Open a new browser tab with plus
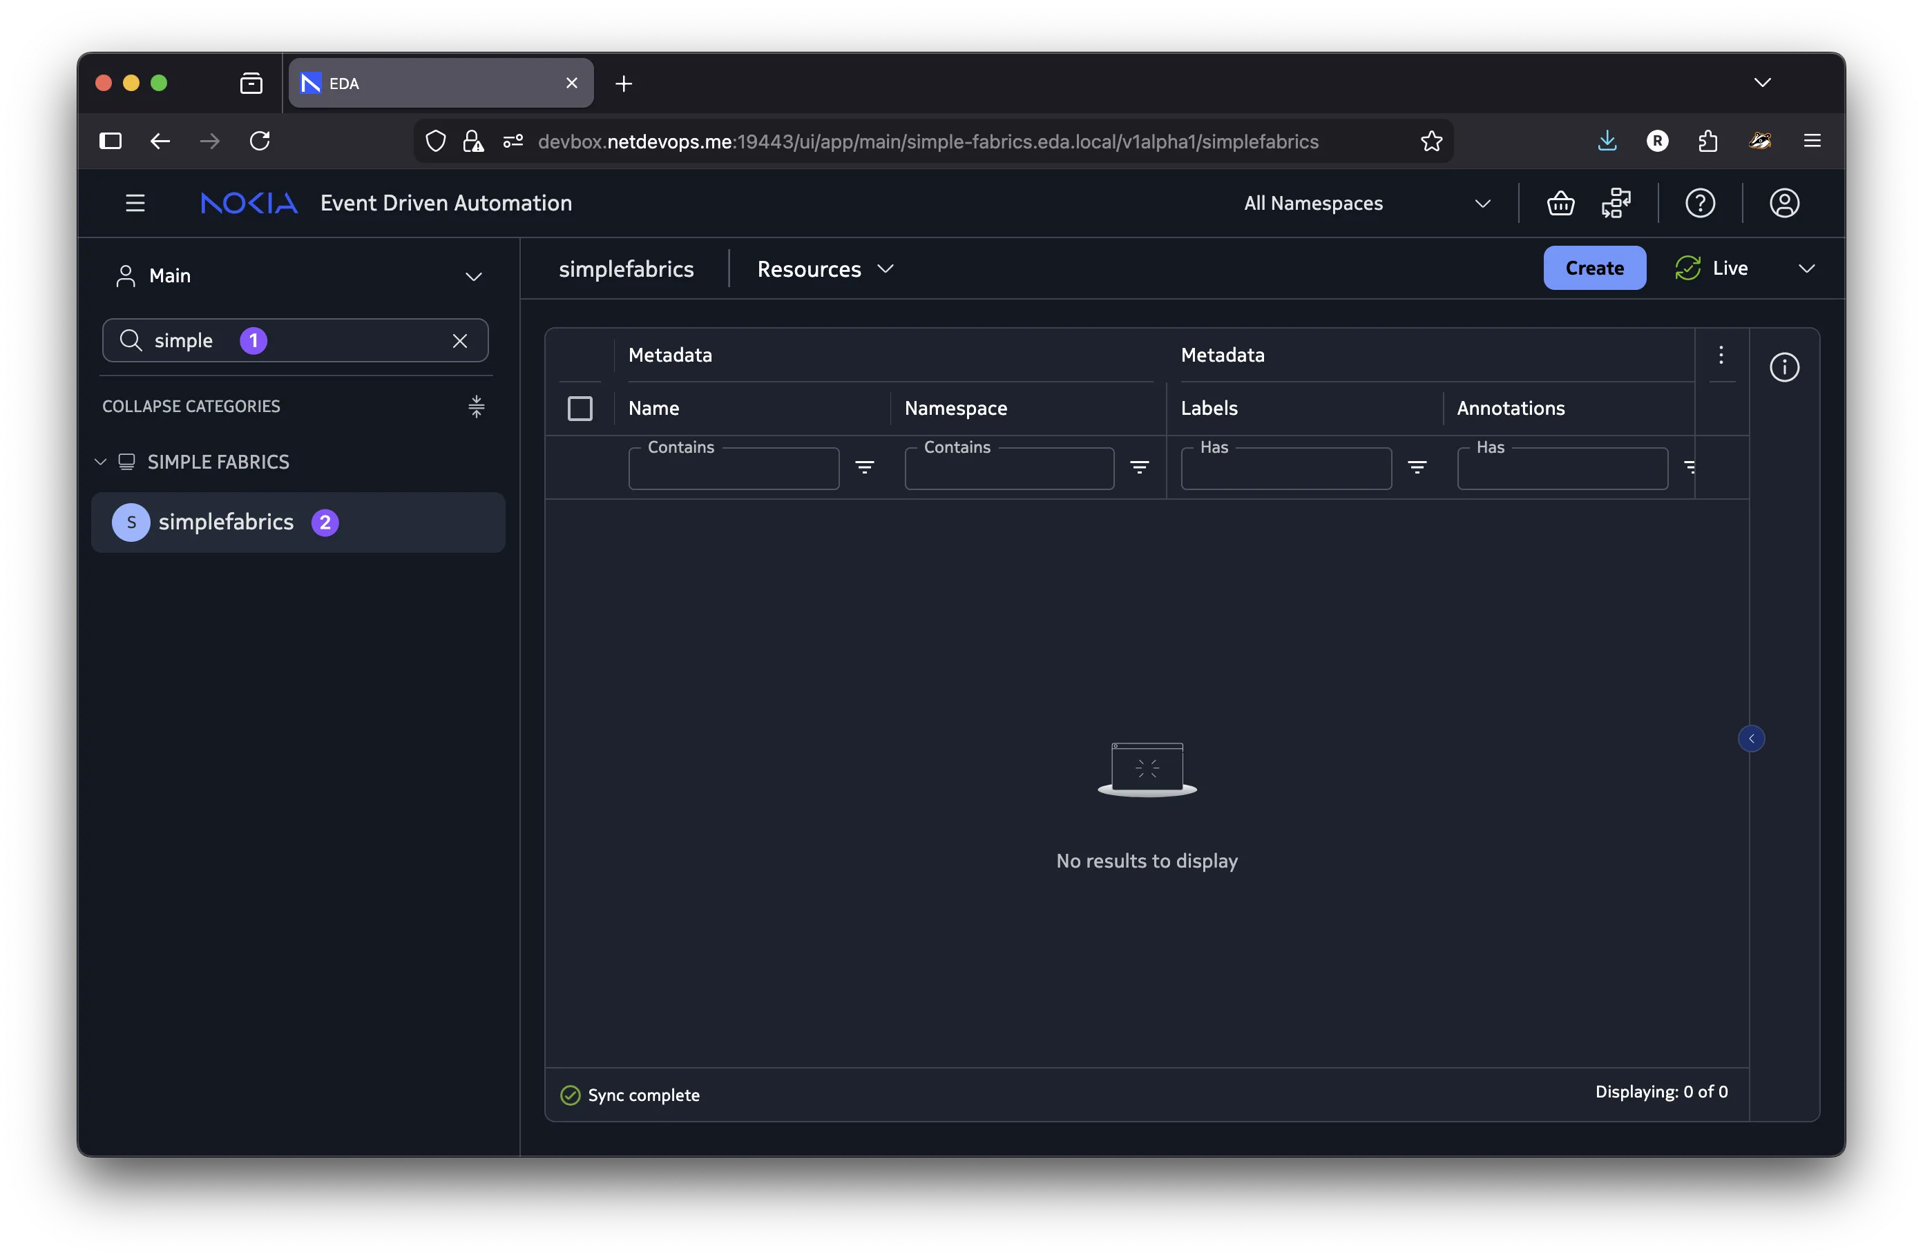 coord(623,84)
